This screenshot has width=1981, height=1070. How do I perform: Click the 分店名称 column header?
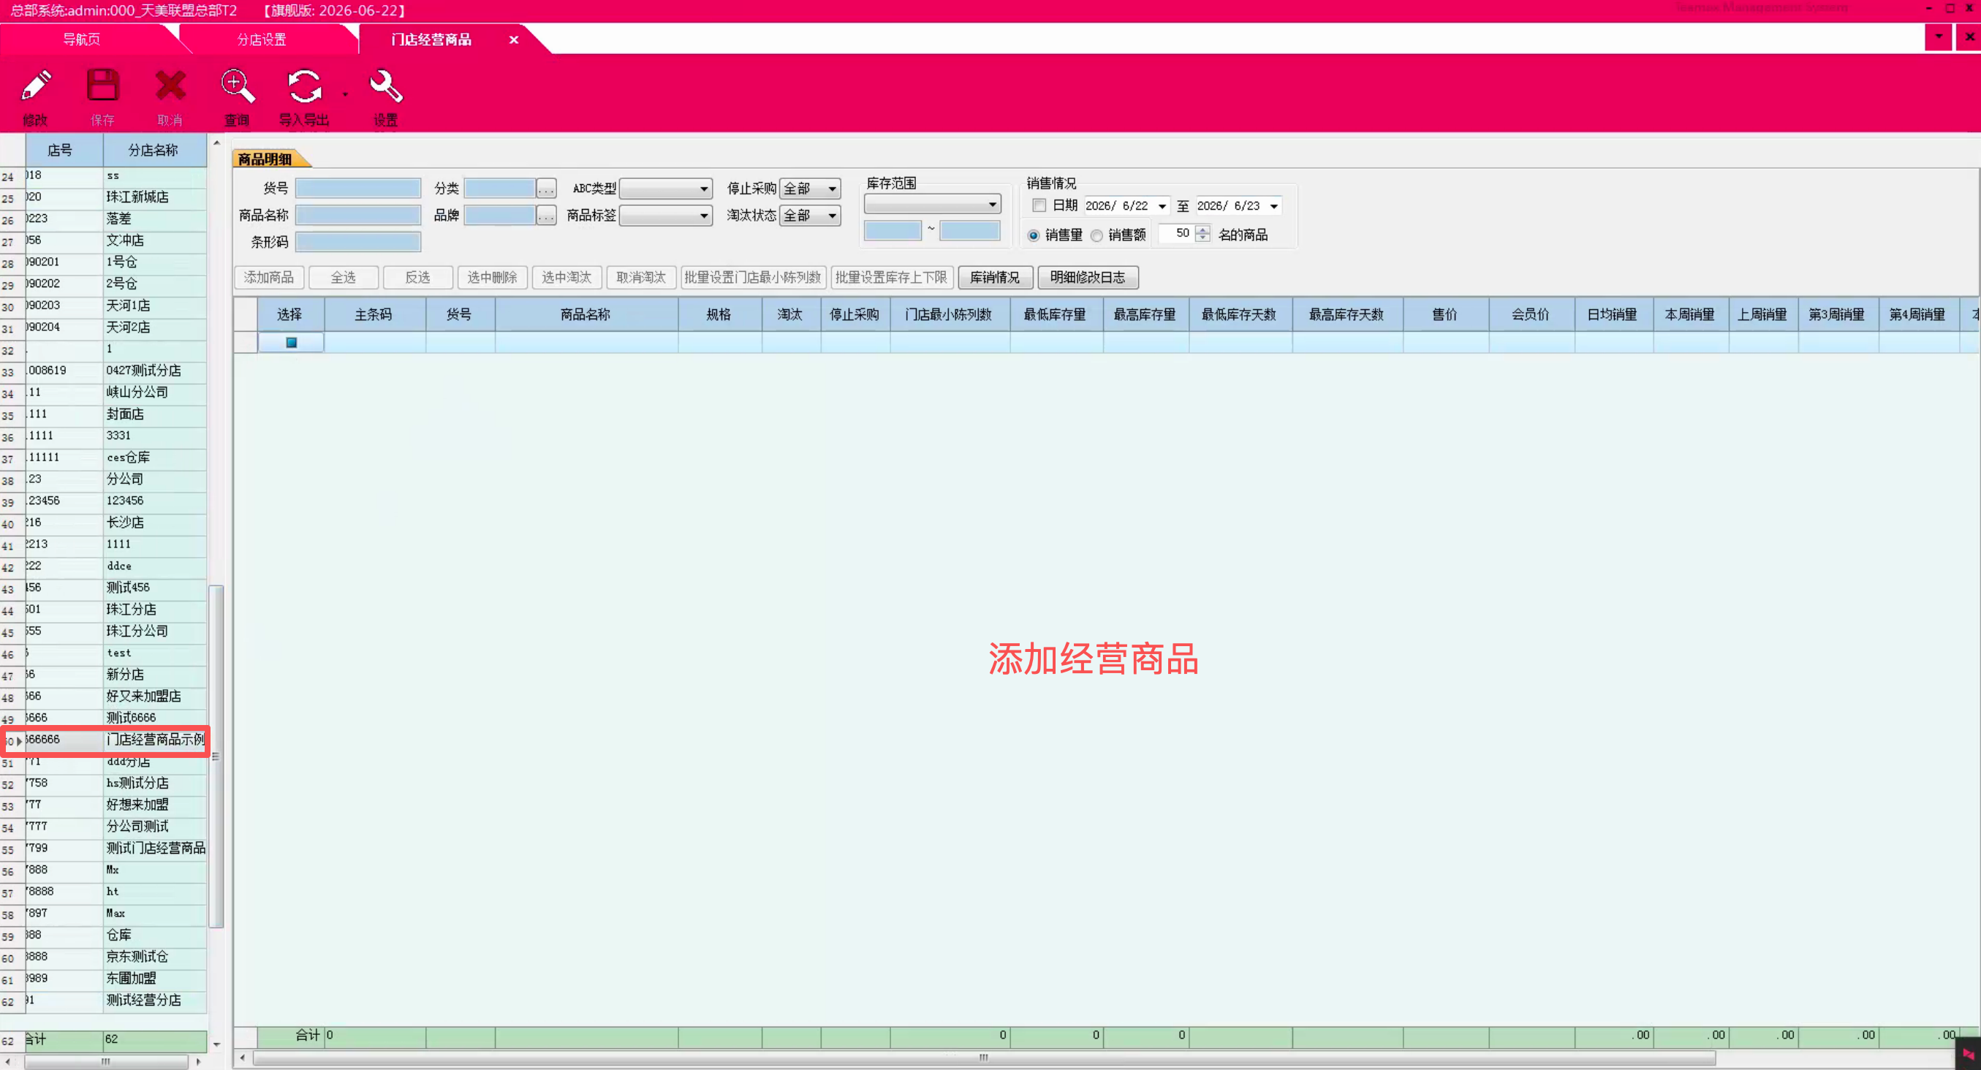(x=154, y=151)
